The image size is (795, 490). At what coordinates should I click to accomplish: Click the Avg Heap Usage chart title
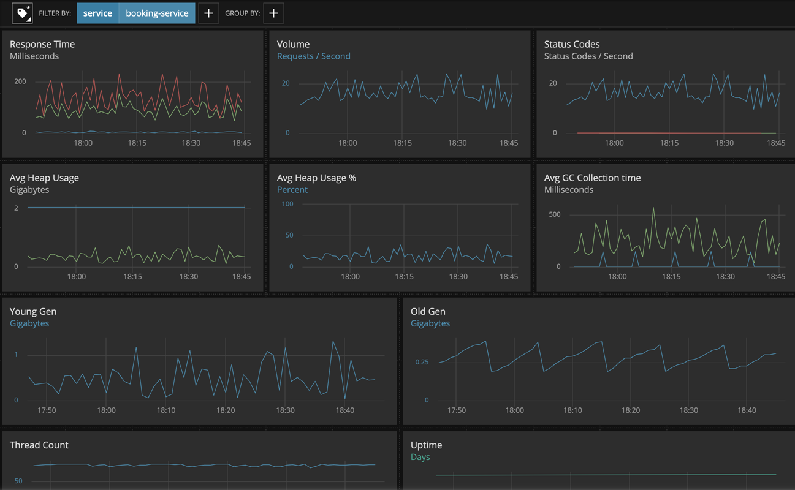point(44,178)
